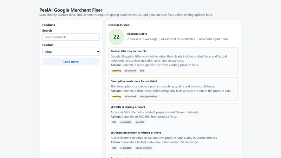Click 'ai assisted' tag in SEO title card
The height and width of the screenshot is (158, 281).
[x=126, y=122]
